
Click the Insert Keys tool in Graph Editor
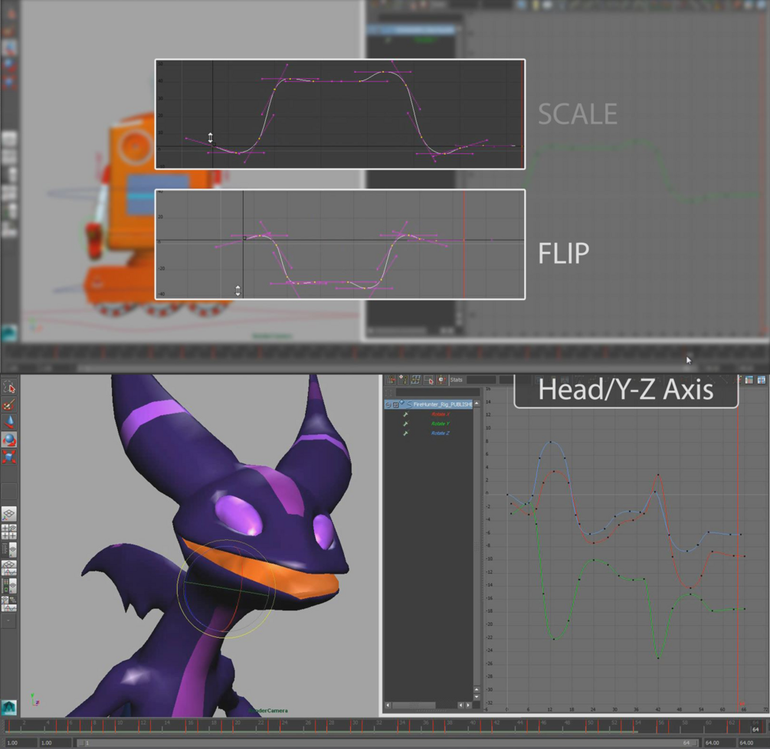click(403, 379)
